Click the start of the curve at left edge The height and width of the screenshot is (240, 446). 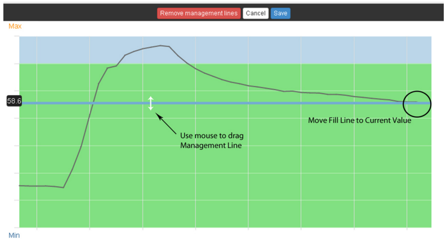(21, 185)
